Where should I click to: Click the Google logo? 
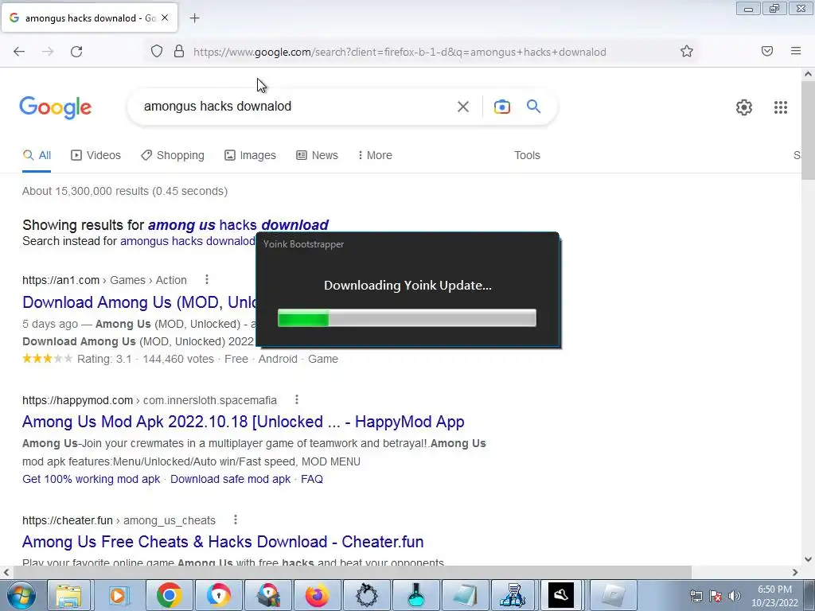pos(56,107)
